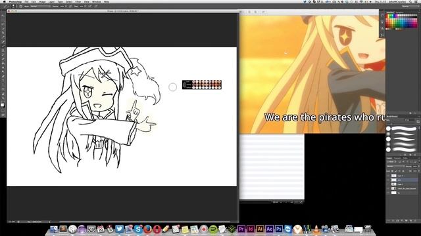Open InDesign from the dock
421x236 pixels.
tap(251, 229)
